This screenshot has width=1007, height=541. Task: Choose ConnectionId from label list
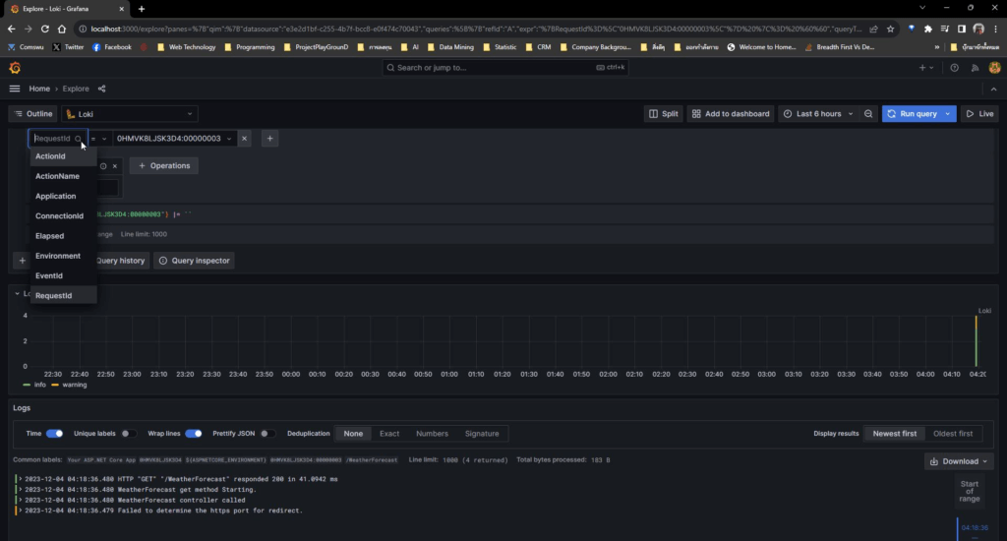pyautogui.click(x=64, y=215)
